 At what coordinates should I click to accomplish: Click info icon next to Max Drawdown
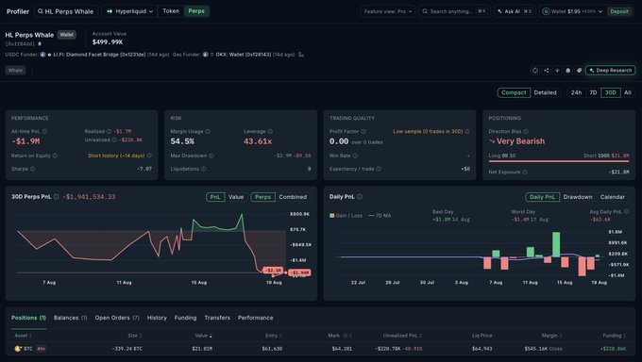point(211,156)
